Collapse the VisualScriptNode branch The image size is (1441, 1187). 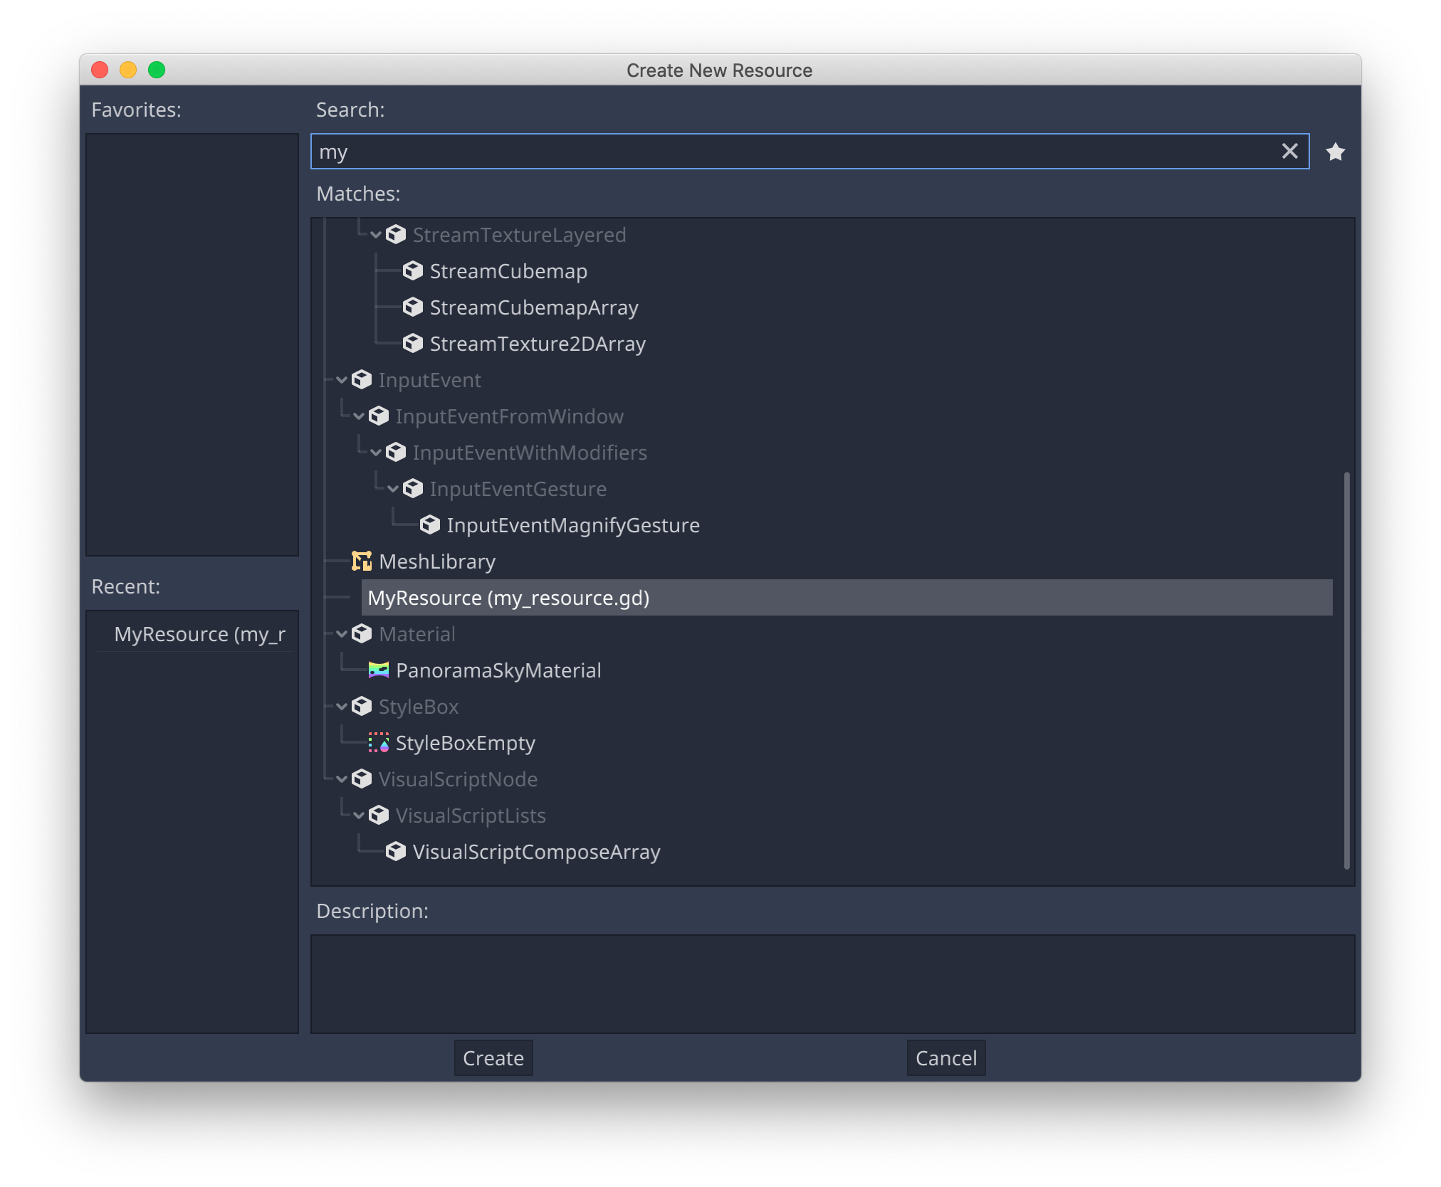pos(341,779)
